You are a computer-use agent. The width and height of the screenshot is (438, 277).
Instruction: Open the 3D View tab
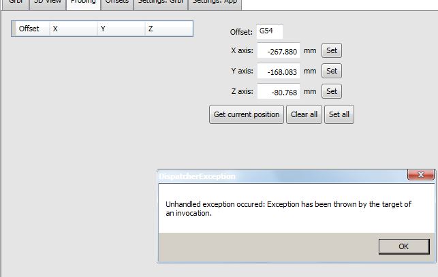pos(48,3)
